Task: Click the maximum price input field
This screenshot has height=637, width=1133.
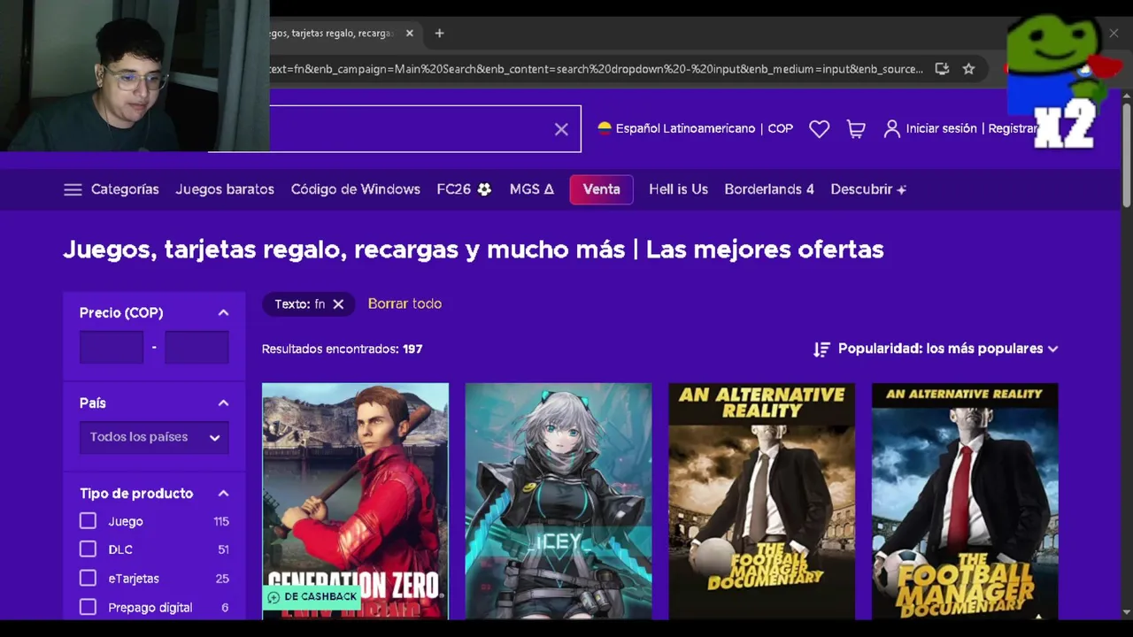Action: point(197,348)
